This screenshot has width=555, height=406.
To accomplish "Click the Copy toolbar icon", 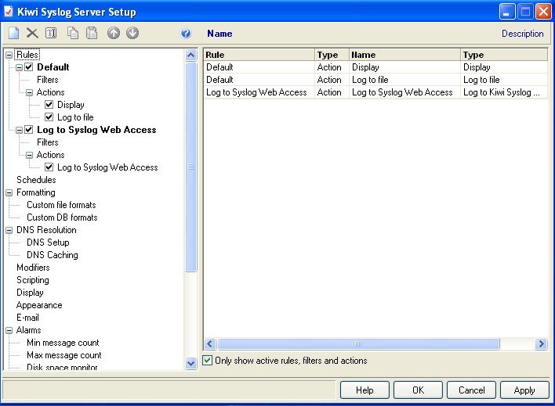I will tap(73, 33).
